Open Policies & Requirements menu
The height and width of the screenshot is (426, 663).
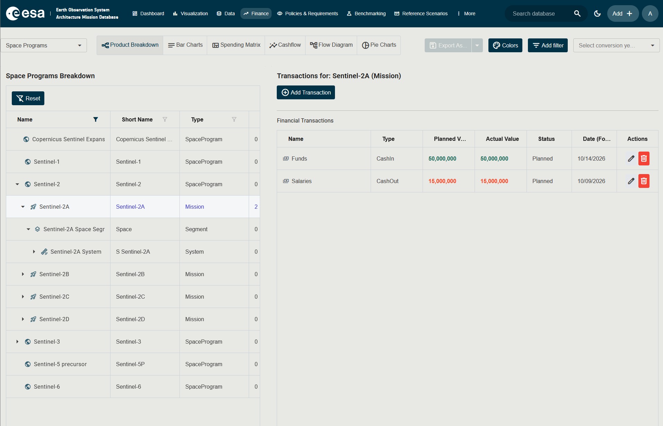(x=308, y=13)
